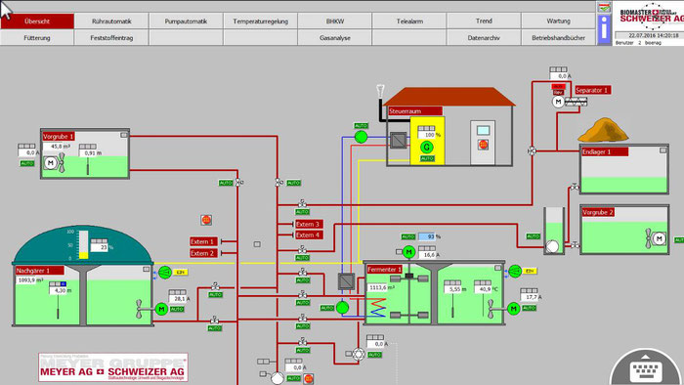This screenshot has width=684, height=385.
Task: Click the 93 % speed input field
Action: (427, 236)
